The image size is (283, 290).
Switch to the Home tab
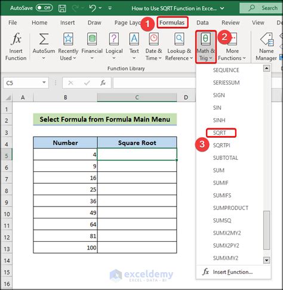[39, 23]
